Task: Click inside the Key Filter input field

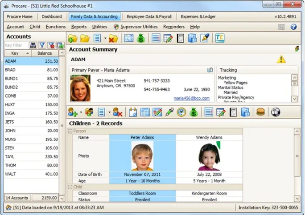Action: (16, 45)
